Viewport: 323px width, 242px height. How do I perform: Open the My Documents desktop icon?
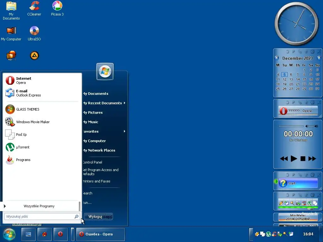click(x=11, y=11)
